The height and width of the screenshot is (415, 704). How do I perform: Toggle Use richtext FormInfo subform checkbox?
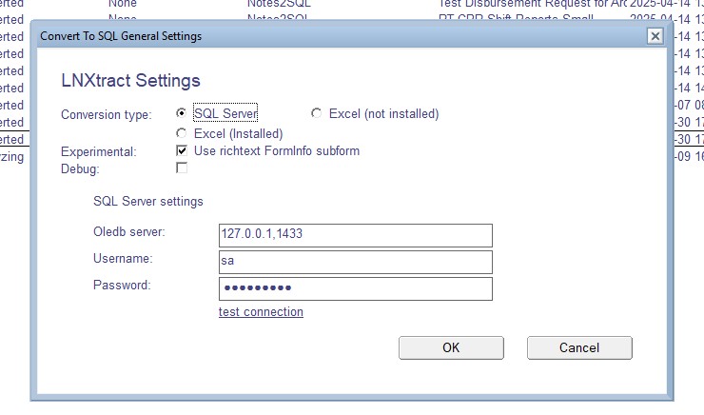pyautogui.click(x=182, y=150)
